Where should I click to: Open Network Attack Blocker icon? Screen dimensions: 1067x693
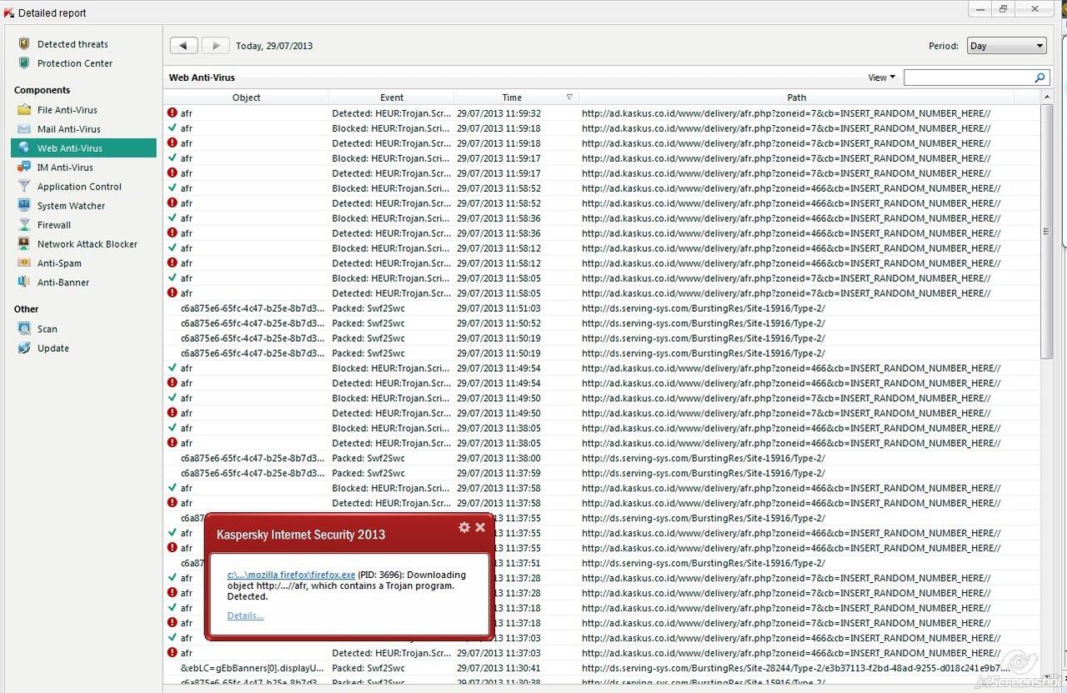pos(24,244)
